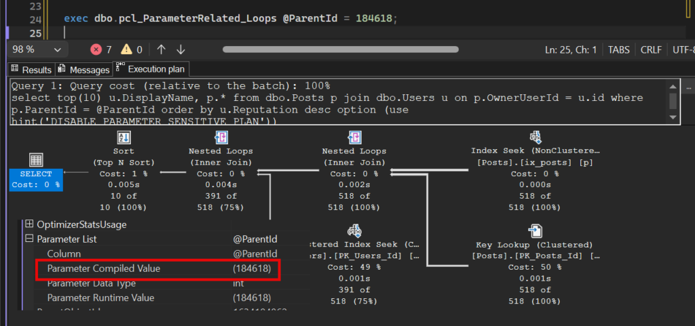The width and height of the screenshot is (695, 326).
Task: Click the editor horizontal scrollbar thumb
Action: (x=341, y=49)
